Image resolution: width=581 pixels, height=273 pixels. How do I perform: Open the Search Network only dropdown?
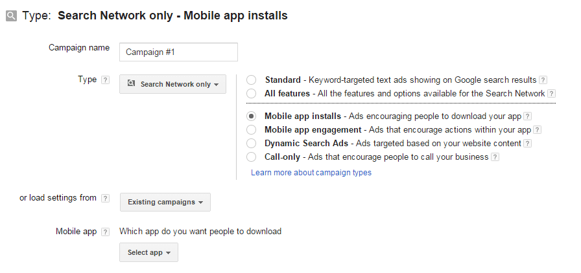click(172, 84)
